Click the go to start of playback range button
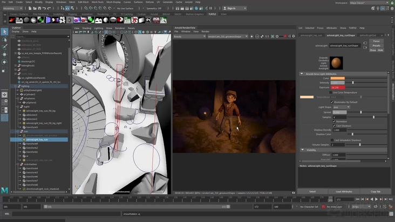This screenshot has width=395, height=222. (x=357, y=199)
